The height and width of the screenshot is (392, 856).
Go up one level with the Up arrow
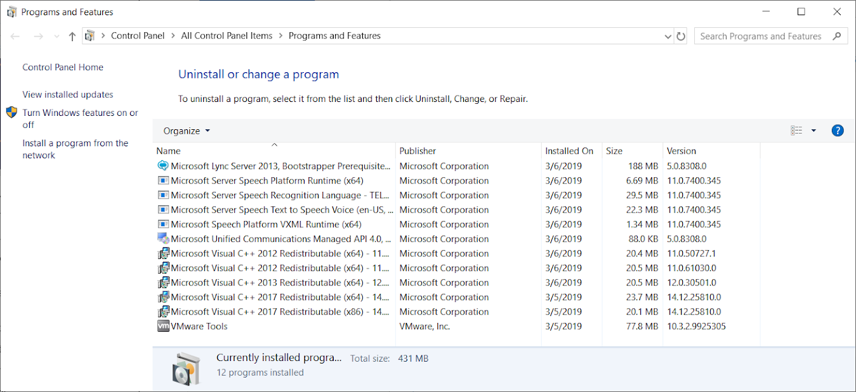tap(72, 36)
